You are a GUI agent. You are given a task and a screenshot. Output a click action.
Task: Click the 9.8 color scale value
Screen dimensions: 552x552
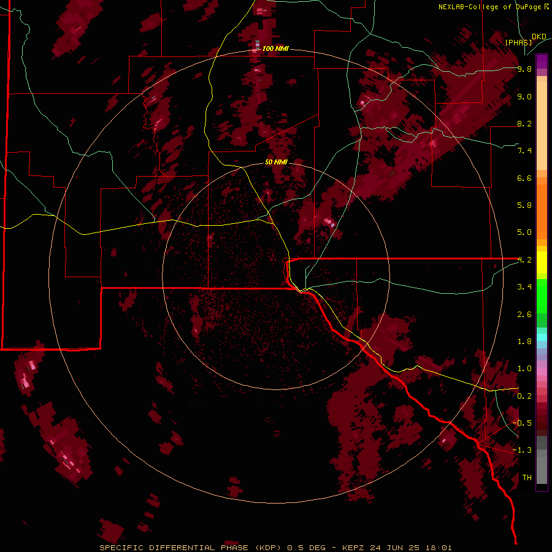click(524, 69)
